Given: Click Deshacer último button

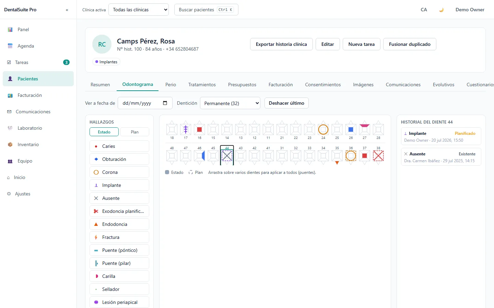Looking at the screenshot, I should click(286, 103).
